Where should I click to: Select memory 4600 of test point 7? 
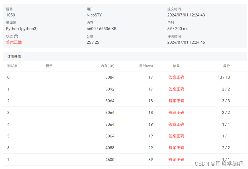[x=110, y=160]
